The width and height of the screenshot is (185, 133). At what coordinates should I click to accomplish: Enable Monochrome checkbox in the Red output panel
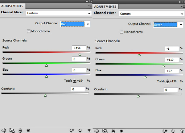[x=29, y=31]
